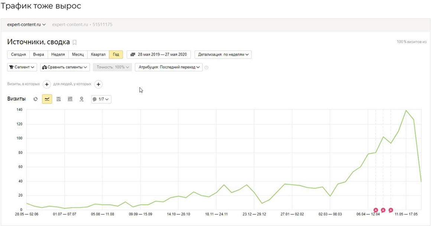Select the Неделя period

pos(58,55)
